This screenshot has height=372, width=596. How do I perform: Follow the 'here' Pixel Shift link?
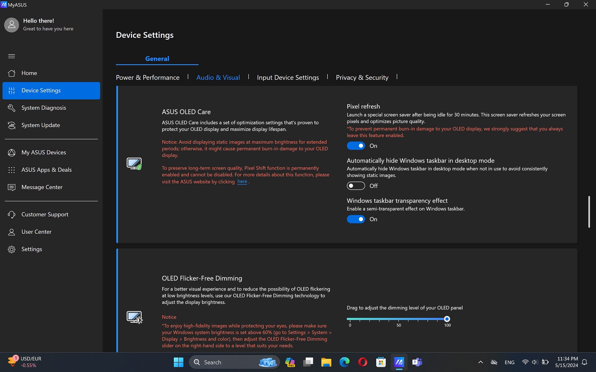point(242,182)
